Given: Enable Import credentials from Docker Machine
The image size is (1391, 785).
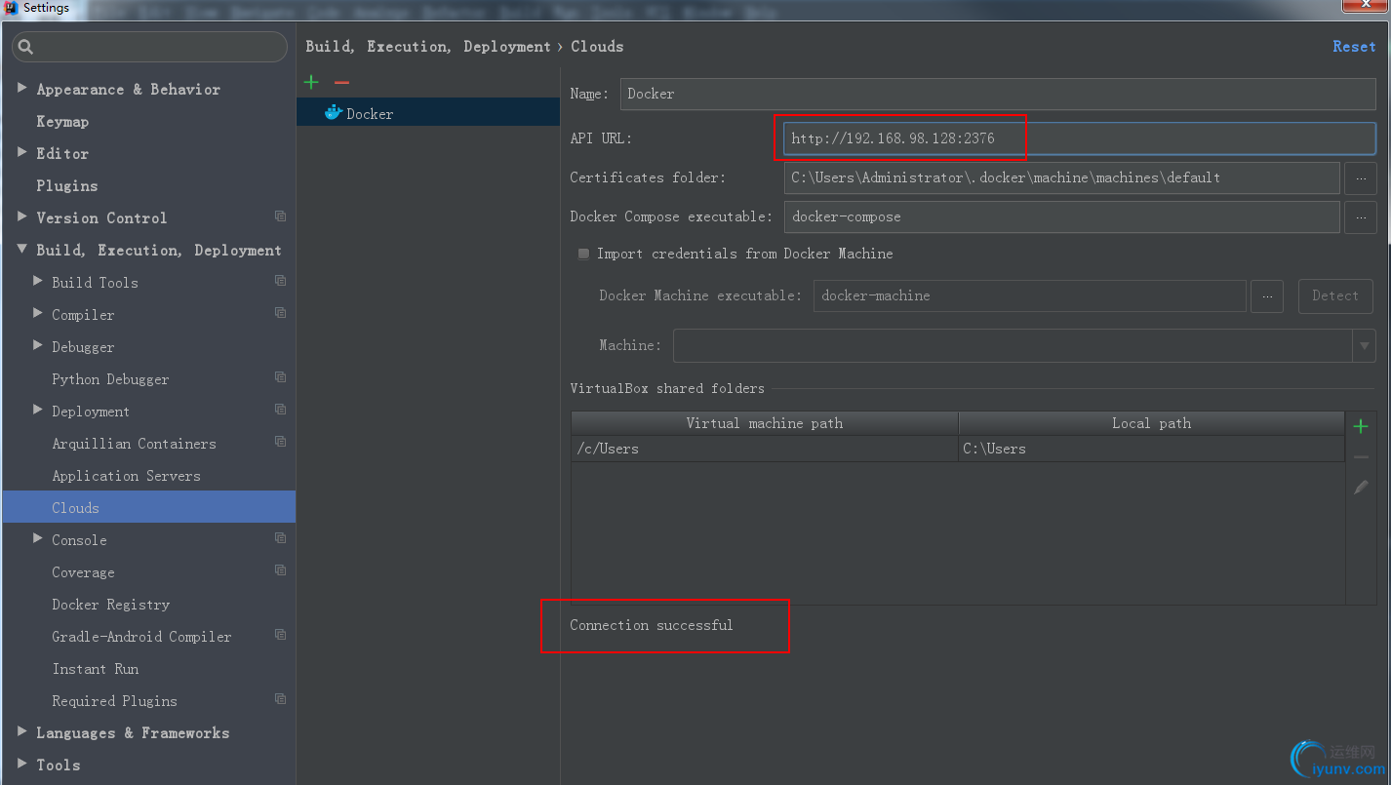Looking at the screenshot, I should (x=583, y=254).
